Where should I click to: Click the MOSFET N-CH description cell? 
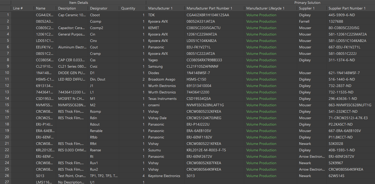[72, 99]
